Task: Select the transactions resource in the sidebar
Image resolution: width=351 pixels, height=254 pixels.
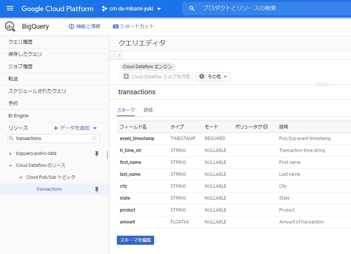Action: [x=49, y=189]
